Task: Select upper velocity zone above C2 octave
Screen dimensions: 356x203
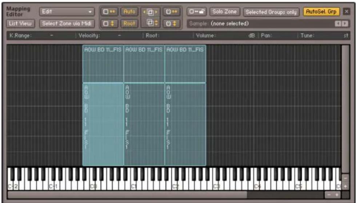Action: [x=185, y=64]
